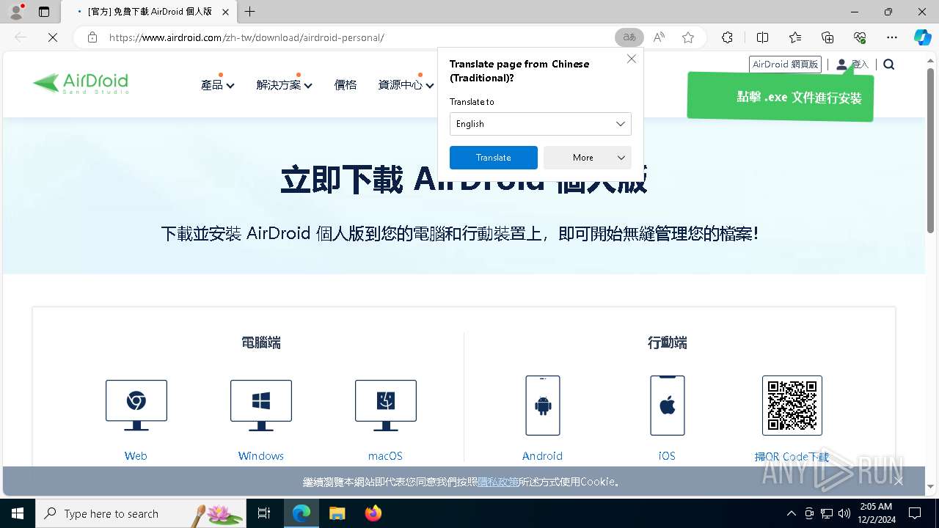Click the AirDroid 網頁版 button
939x528 pixels.
coord(785,65)
